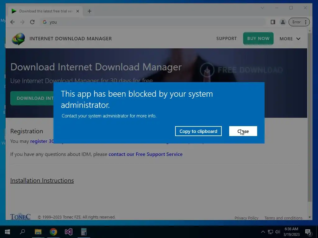Open contact our Free Support Service link

(145, 154)
